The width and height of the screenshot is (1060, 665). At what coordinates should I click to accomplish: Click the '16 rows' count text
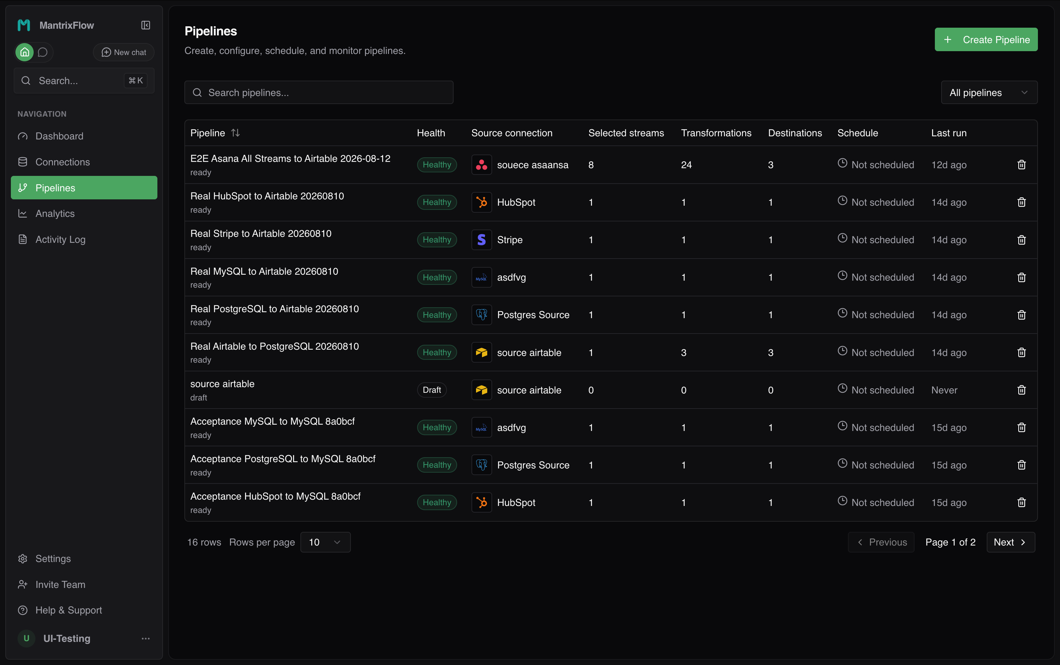tap(204, 542)
